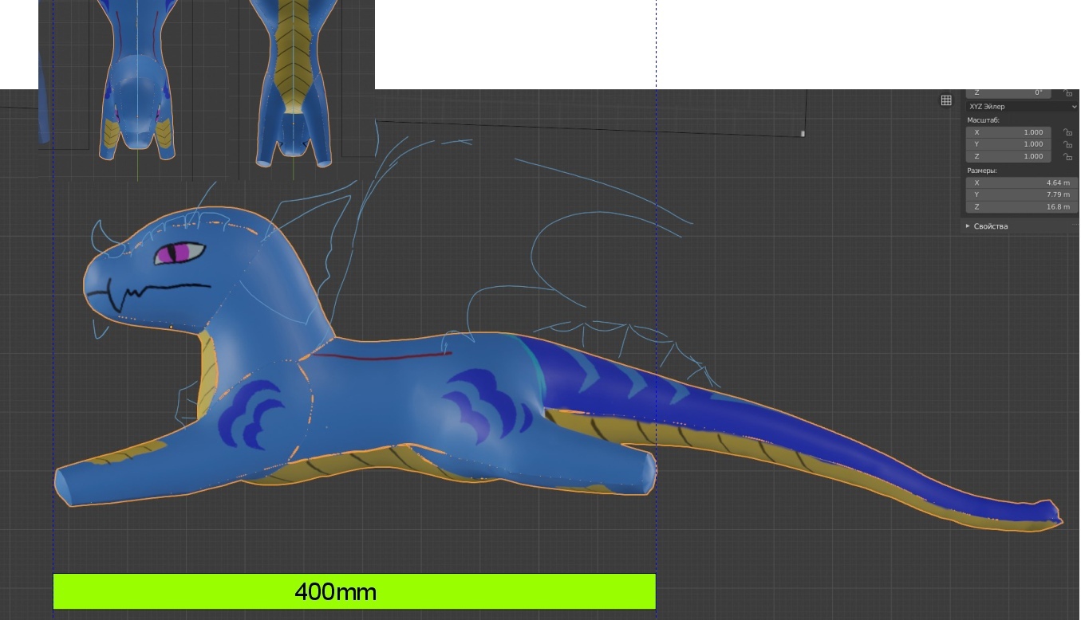Click the green 400mm scale bar

354,591
